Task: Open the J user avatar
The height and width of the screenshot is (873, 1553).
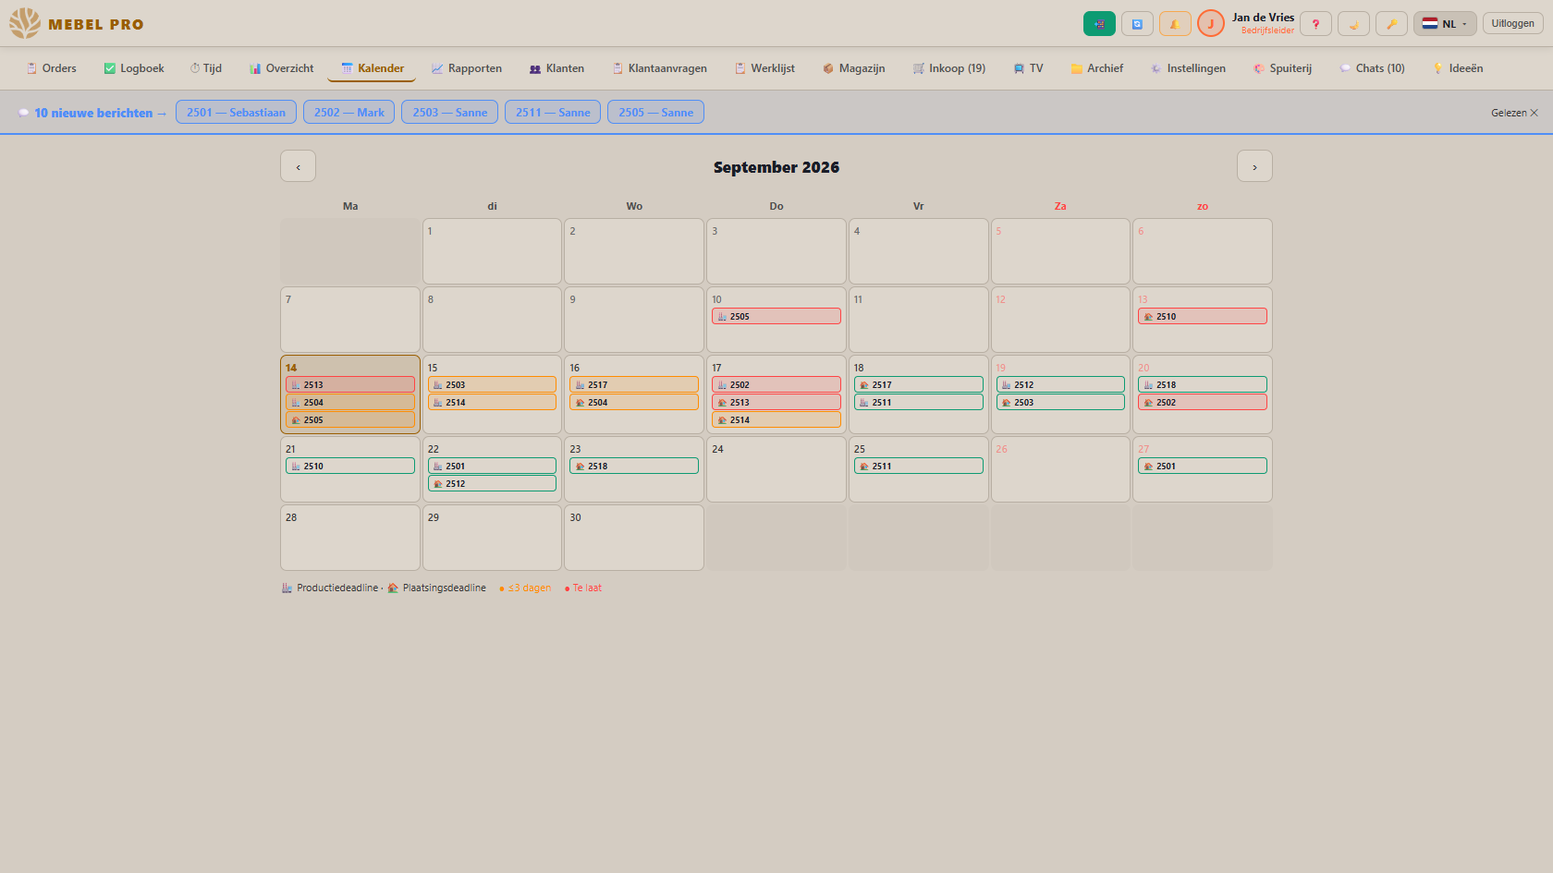Action: (1211, 24)
